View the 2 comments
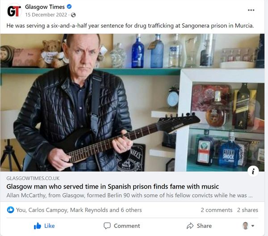The image size is (268, 236). point(216,210)
